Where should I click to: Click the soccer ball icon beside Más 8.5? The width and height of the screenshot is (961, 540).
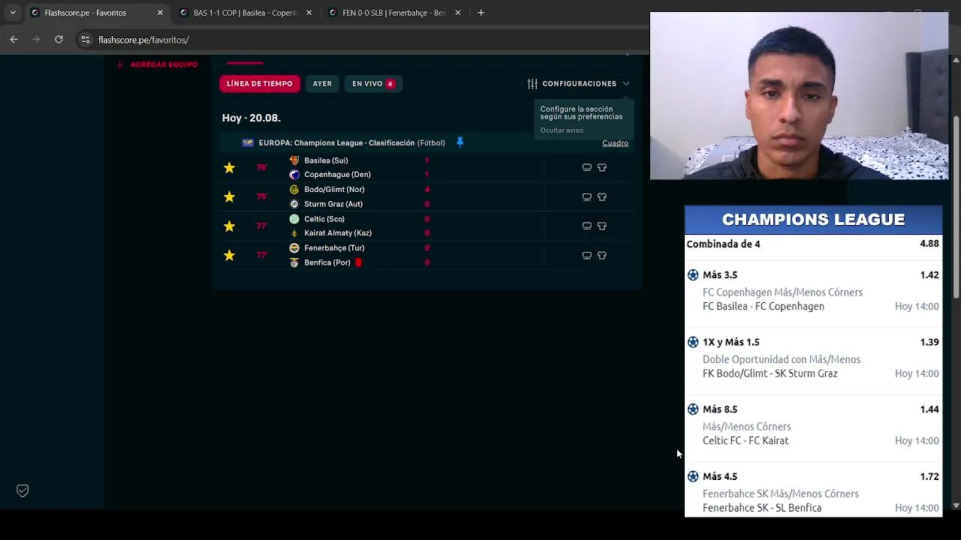coord(693,409)
